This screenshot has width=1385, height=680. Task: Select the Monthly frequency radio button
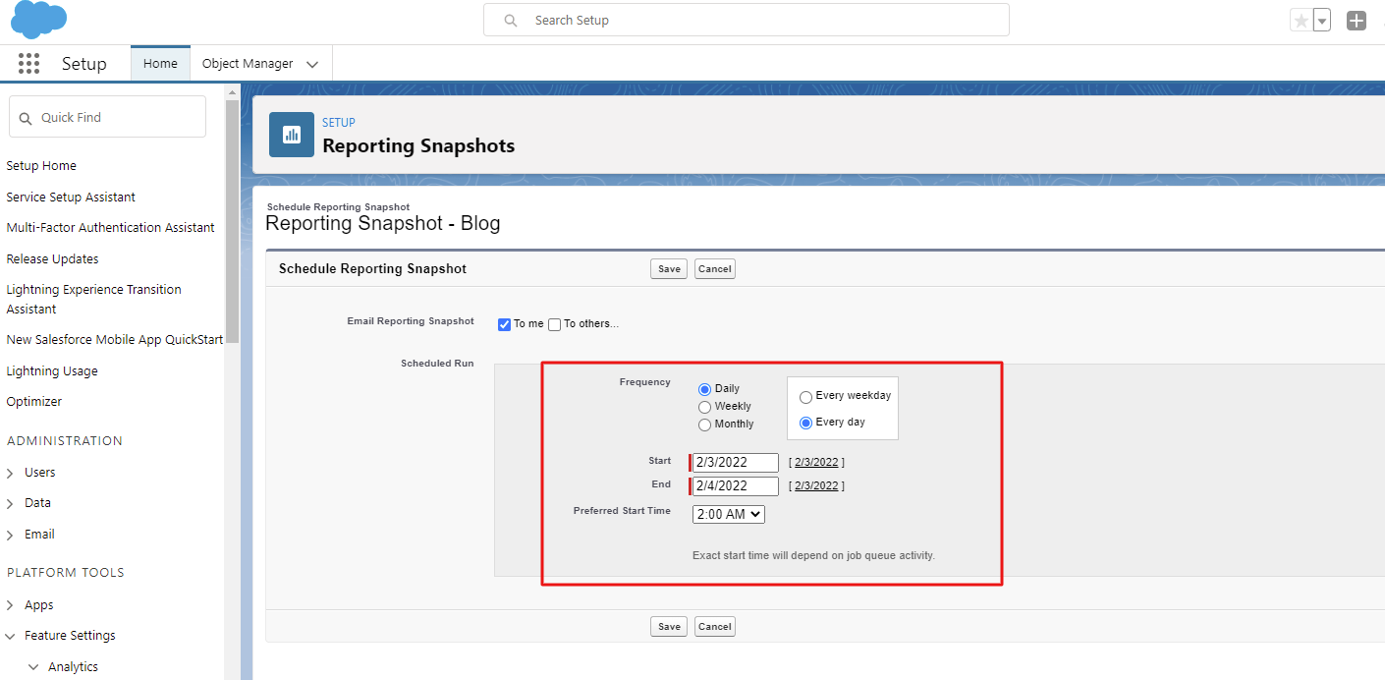pos(704,425)
